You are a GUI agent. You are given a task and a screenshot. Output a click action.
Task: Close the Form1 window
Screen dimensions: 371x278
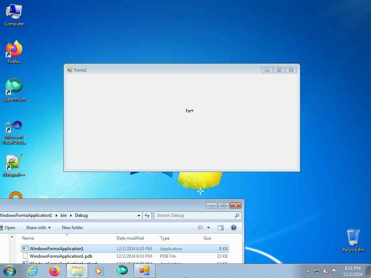point(291,70)
